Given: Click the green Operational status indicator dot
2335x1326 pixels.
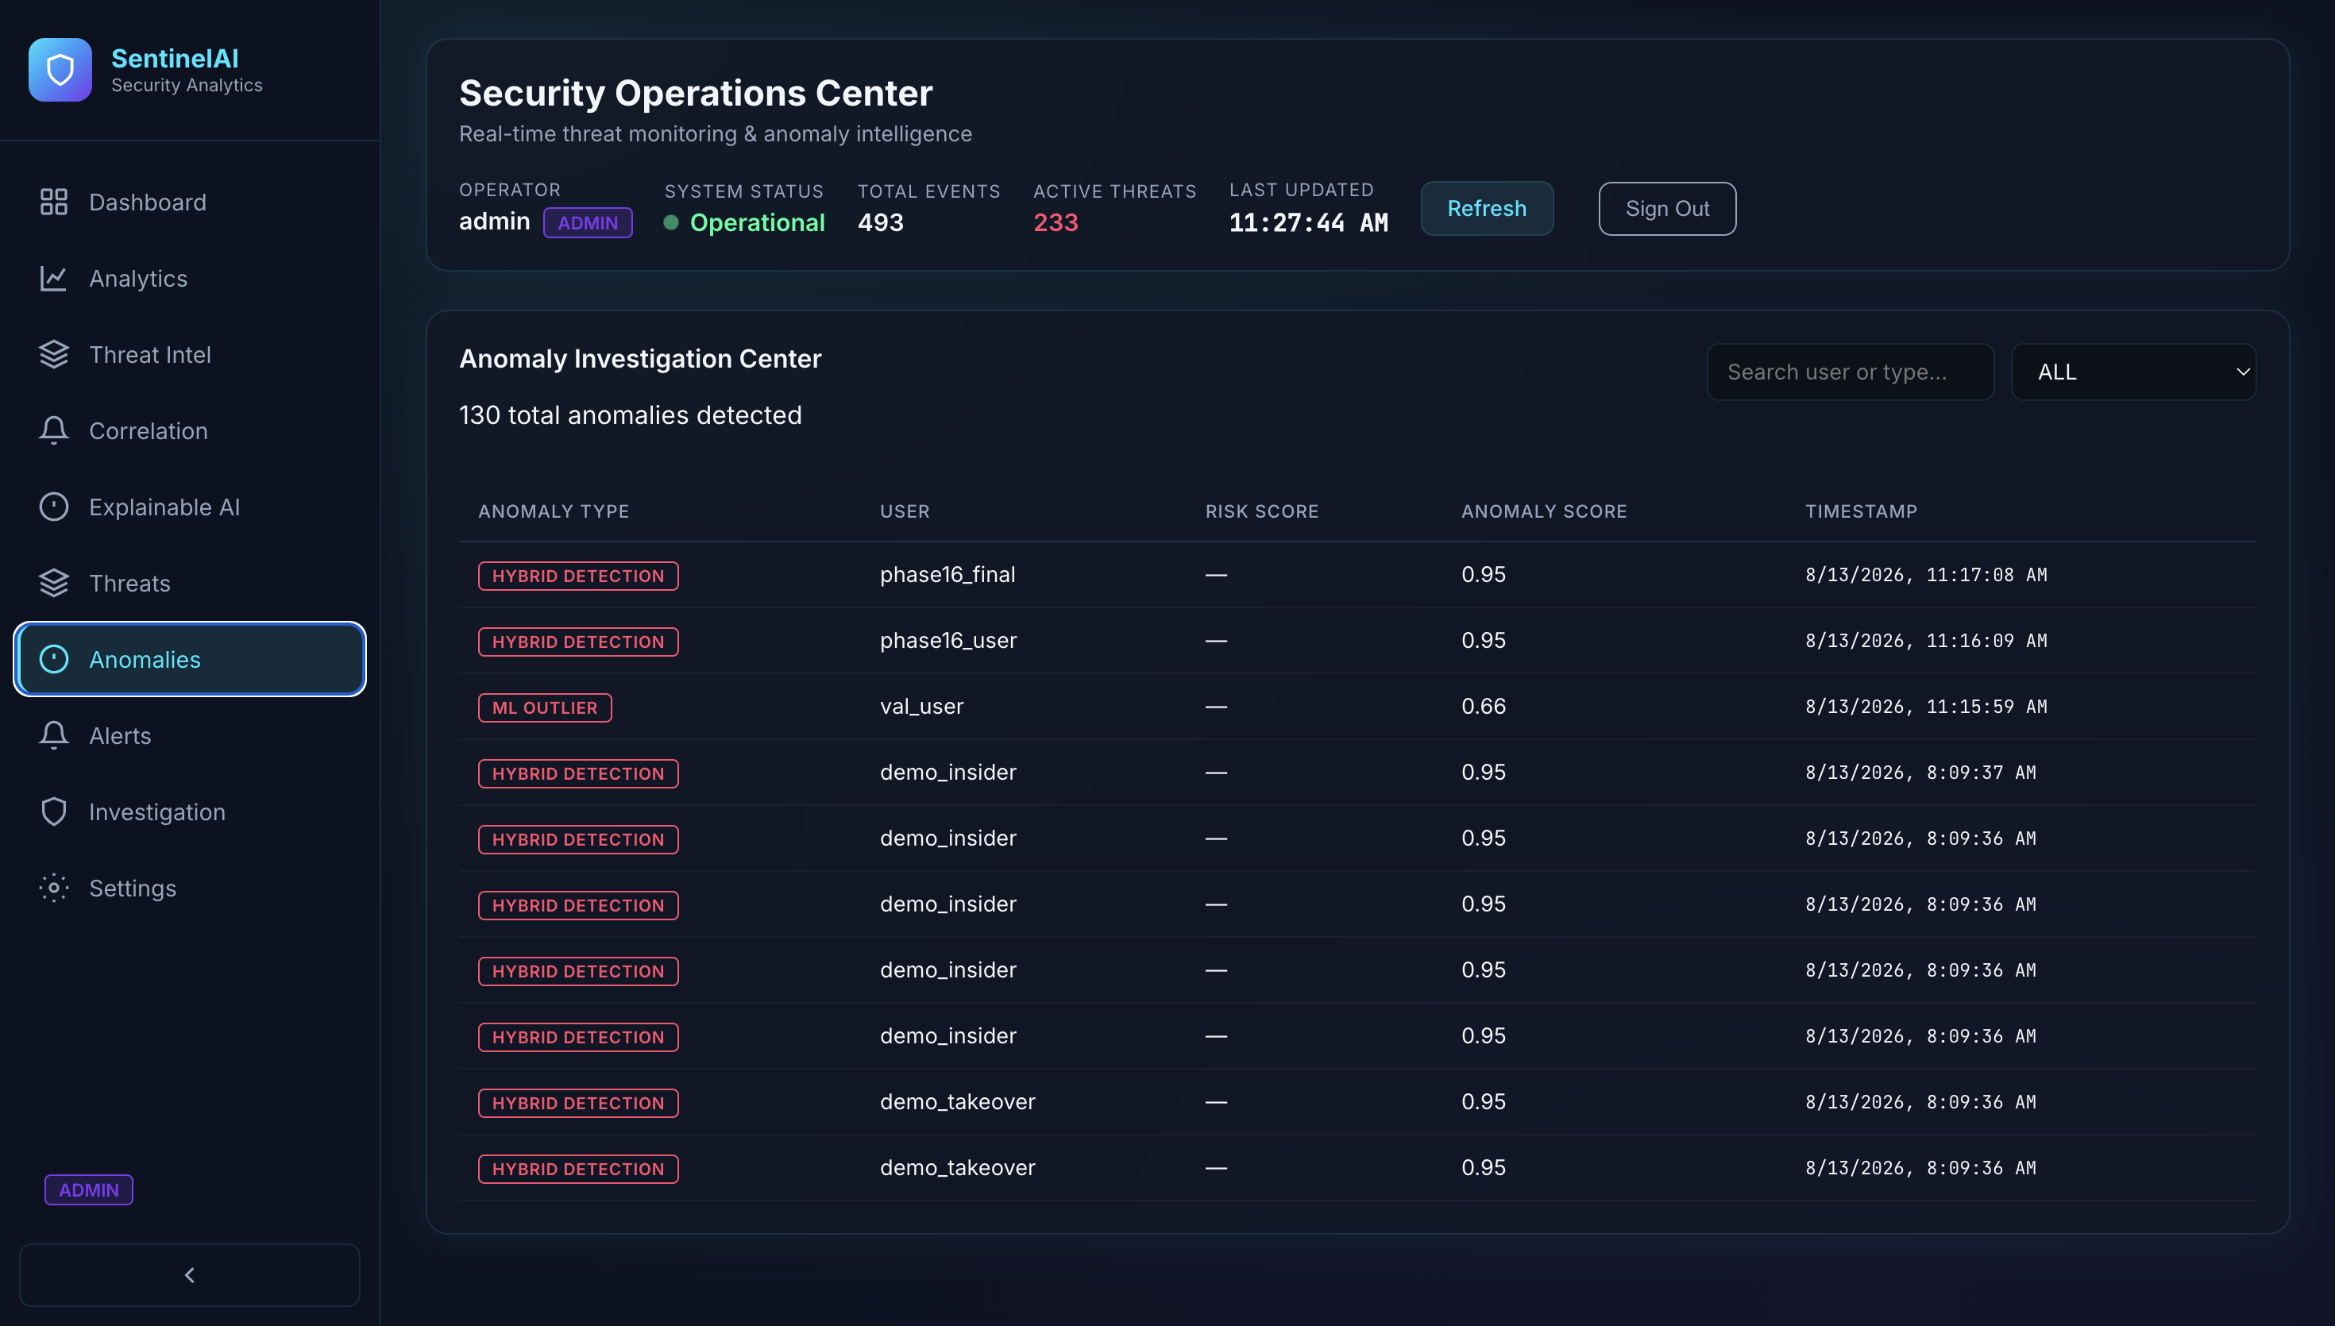Looking at the screenshot, I should coord(671,222).
